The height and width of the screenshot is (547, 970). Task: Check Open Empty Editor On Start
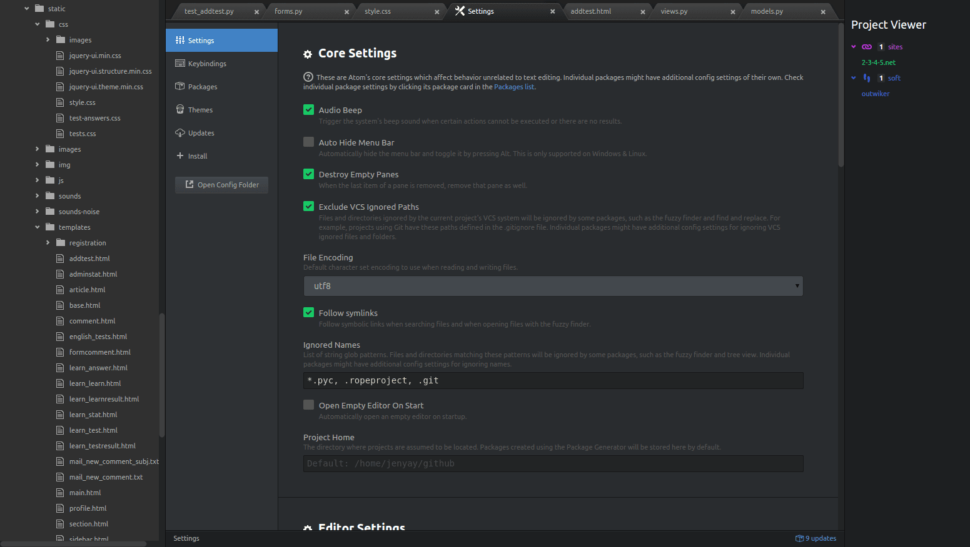(x=309, y=405)
